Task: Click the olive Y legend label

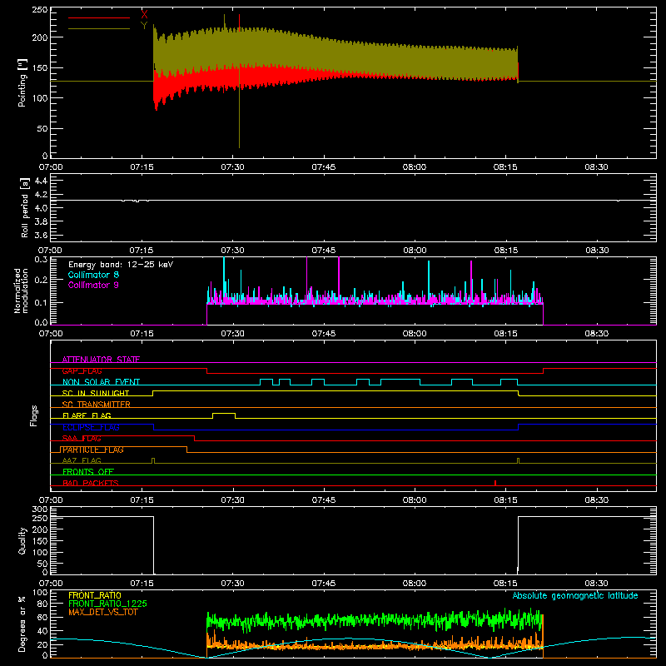Action: tap(144, 26)
